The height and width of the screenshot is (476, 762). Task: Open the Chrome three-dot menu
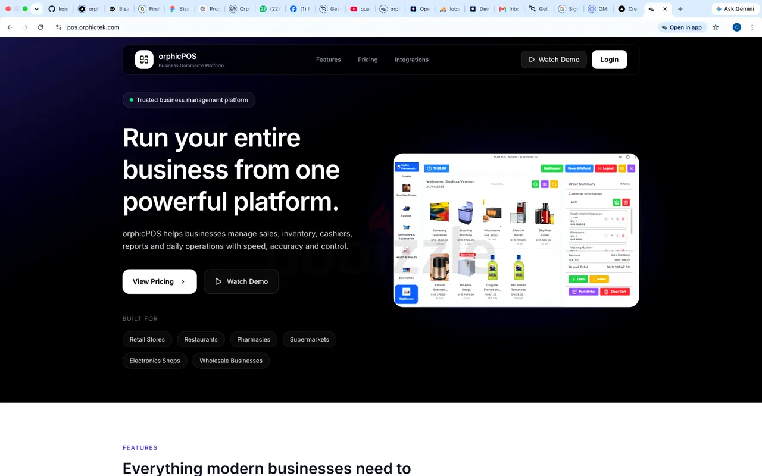tap(752, 27)
